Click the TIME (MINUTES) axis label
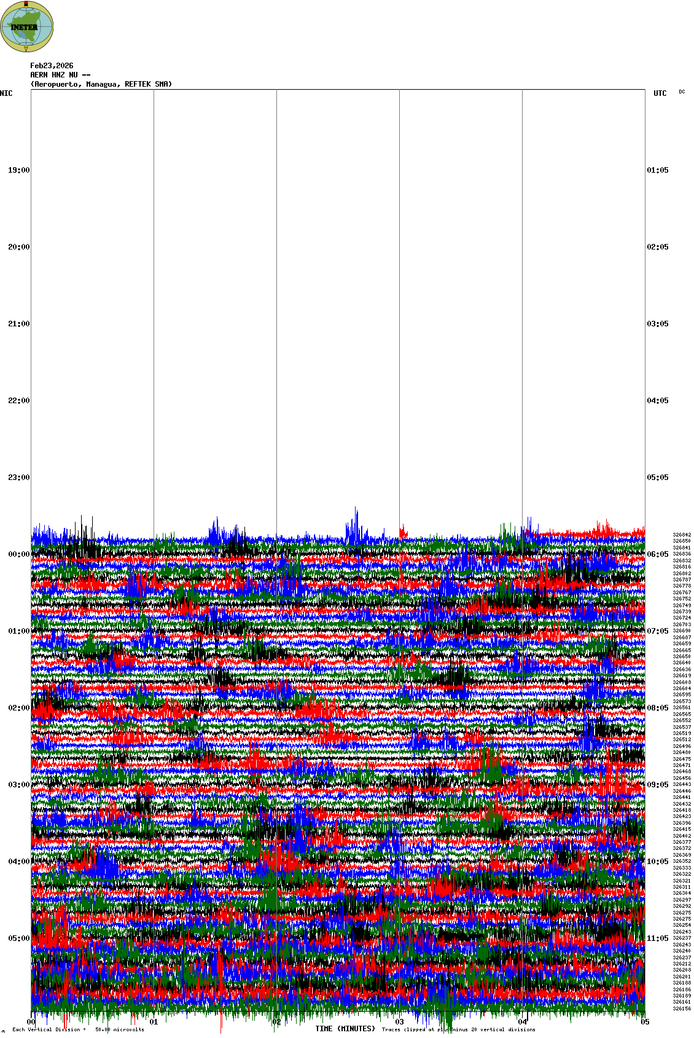The height and width of the screenshot is (1038, 694). click(x=345, y=1029)
